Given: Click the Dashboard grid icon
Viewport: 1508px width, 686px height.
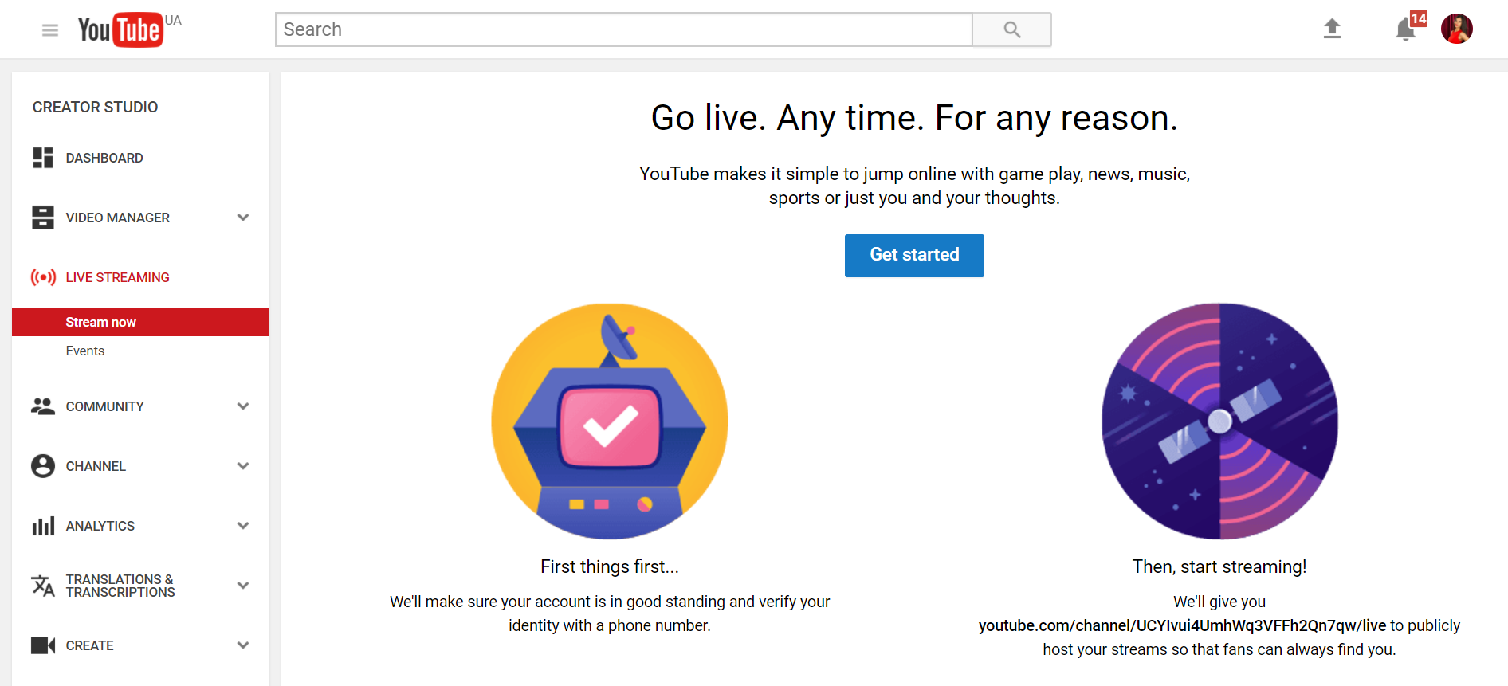Looking at the screenshot, I should point(43,158).
